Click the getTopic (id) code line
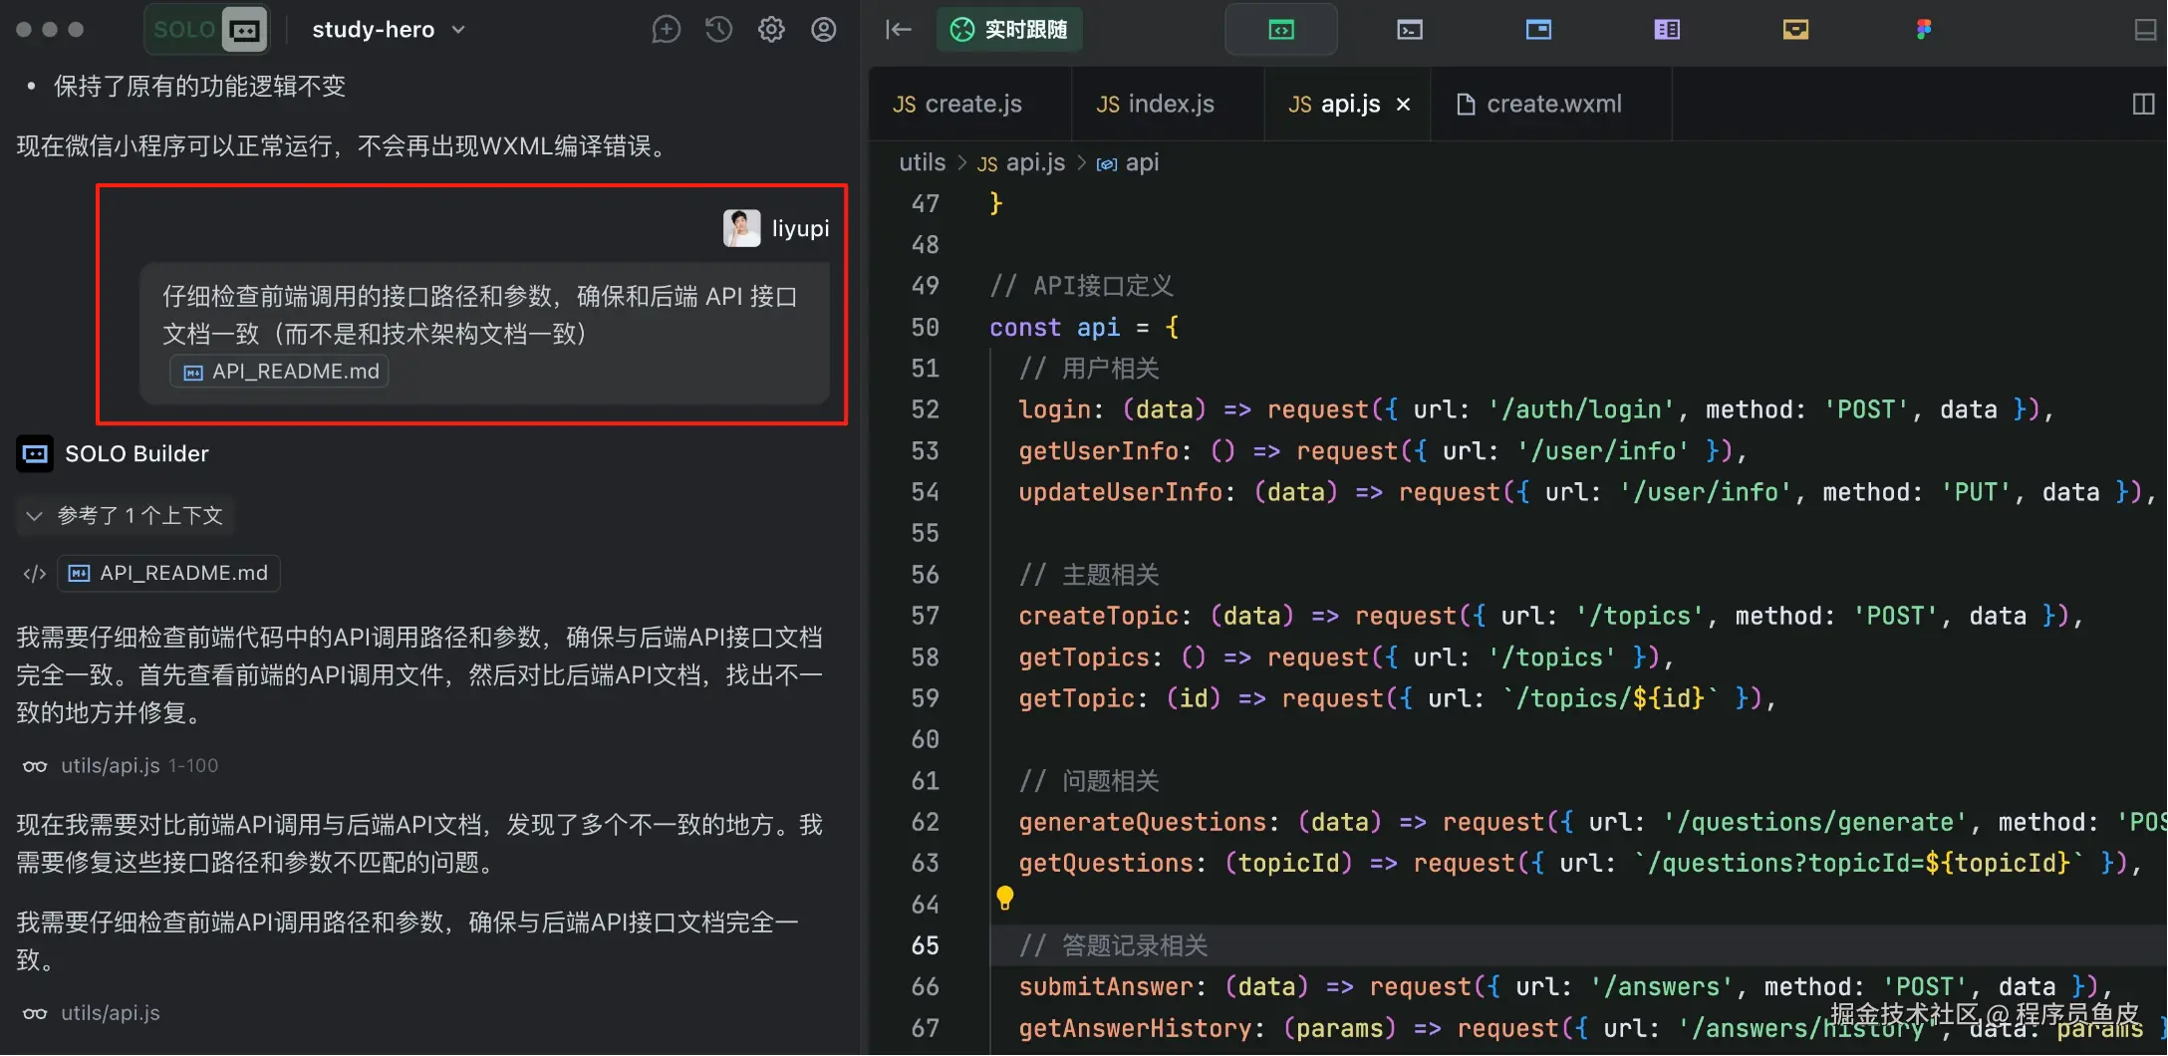 click(x=1397, y=698)
